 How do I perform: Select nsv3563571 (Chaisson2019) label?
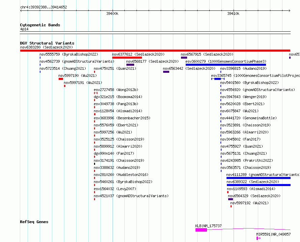[246, 168]
